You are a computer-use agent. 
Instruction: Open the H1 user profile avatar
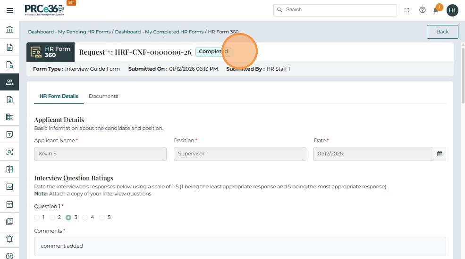pyautogui.click(x=452, y=10)
